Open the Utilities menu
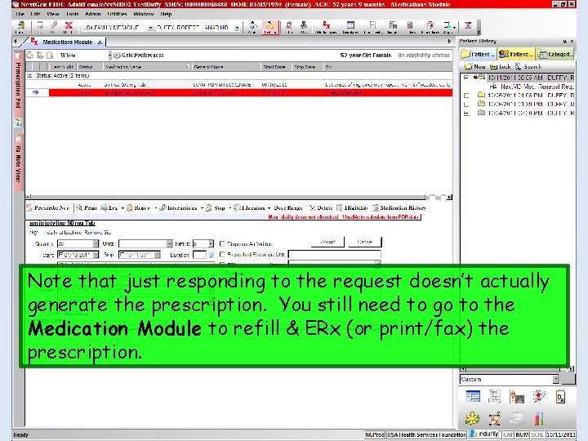Screen dimensions: 588x441 tap(117, 14)
